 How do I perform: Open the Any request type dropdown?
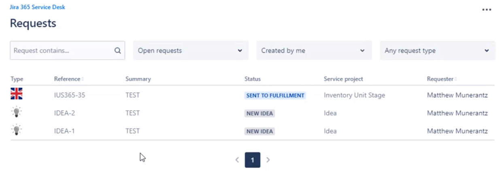[x=437, y=51]
